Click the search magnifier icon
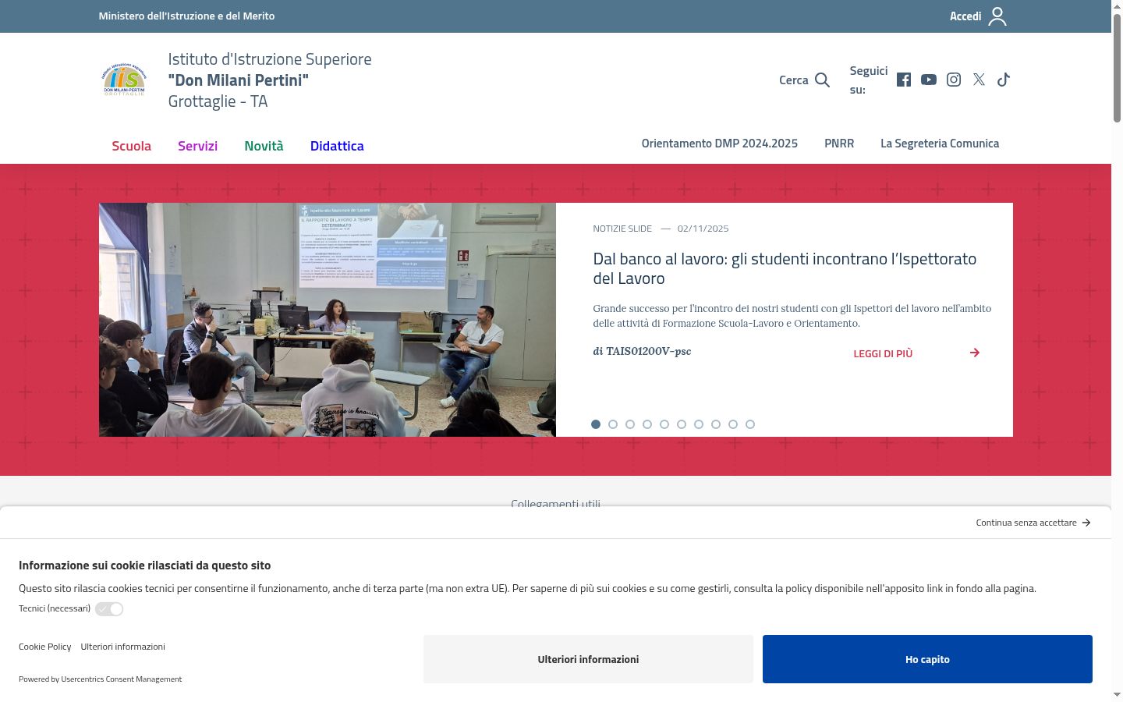Viewport: 1123px width, 702px height. pos(823,80)
